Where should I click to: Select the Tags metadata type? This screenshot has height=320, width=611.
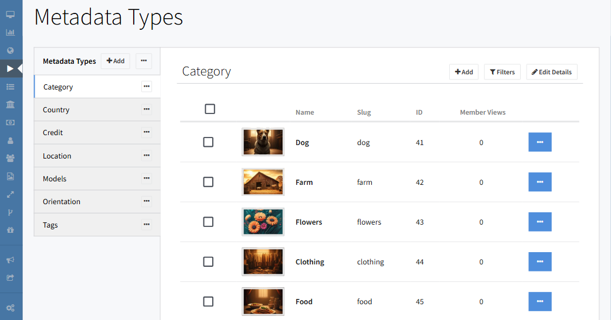pos(50,225)
